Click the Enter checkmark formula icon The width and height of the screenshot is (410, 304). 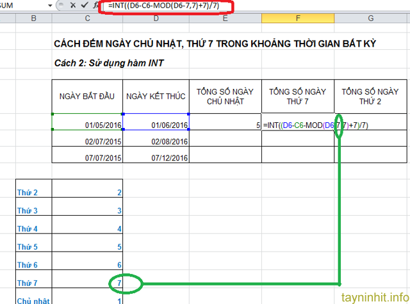click(x=84, y=5)
